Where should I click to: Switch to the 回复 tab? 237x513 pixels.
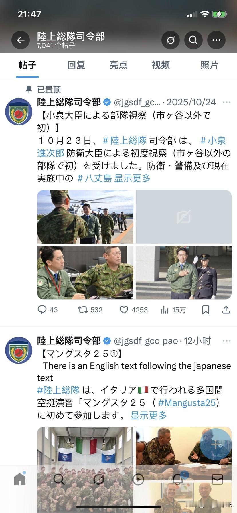[76, 65]
